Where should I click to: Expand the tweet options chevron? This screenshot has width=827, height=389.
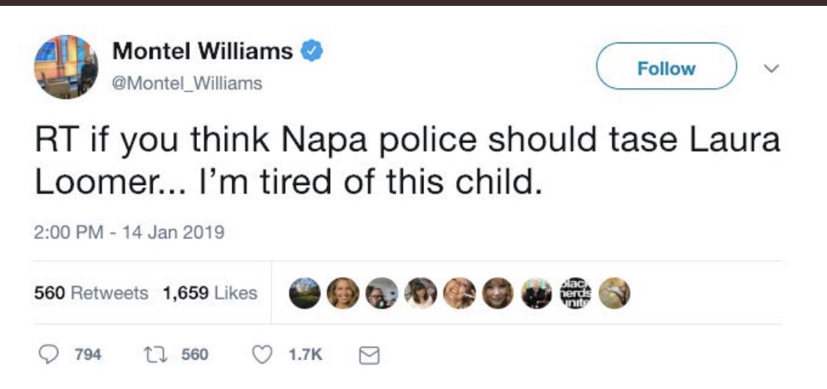pyautogui.click(x=770, y=68)
